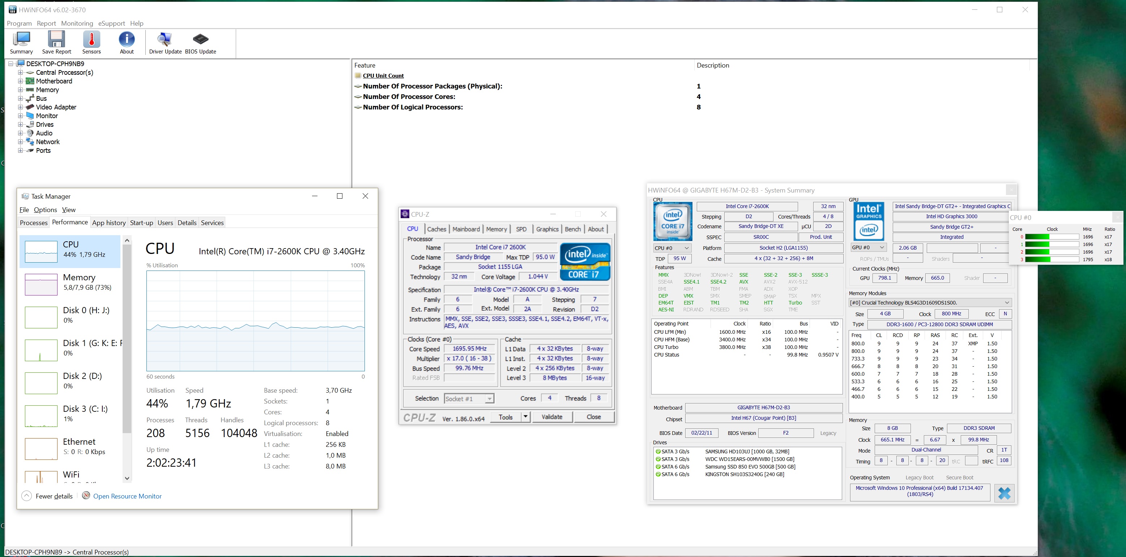Open the Tools dropdown arrow in CPU-Z
Image resolution: width=1126 pixels, height=557 pixels.
(x=525, y=417)
